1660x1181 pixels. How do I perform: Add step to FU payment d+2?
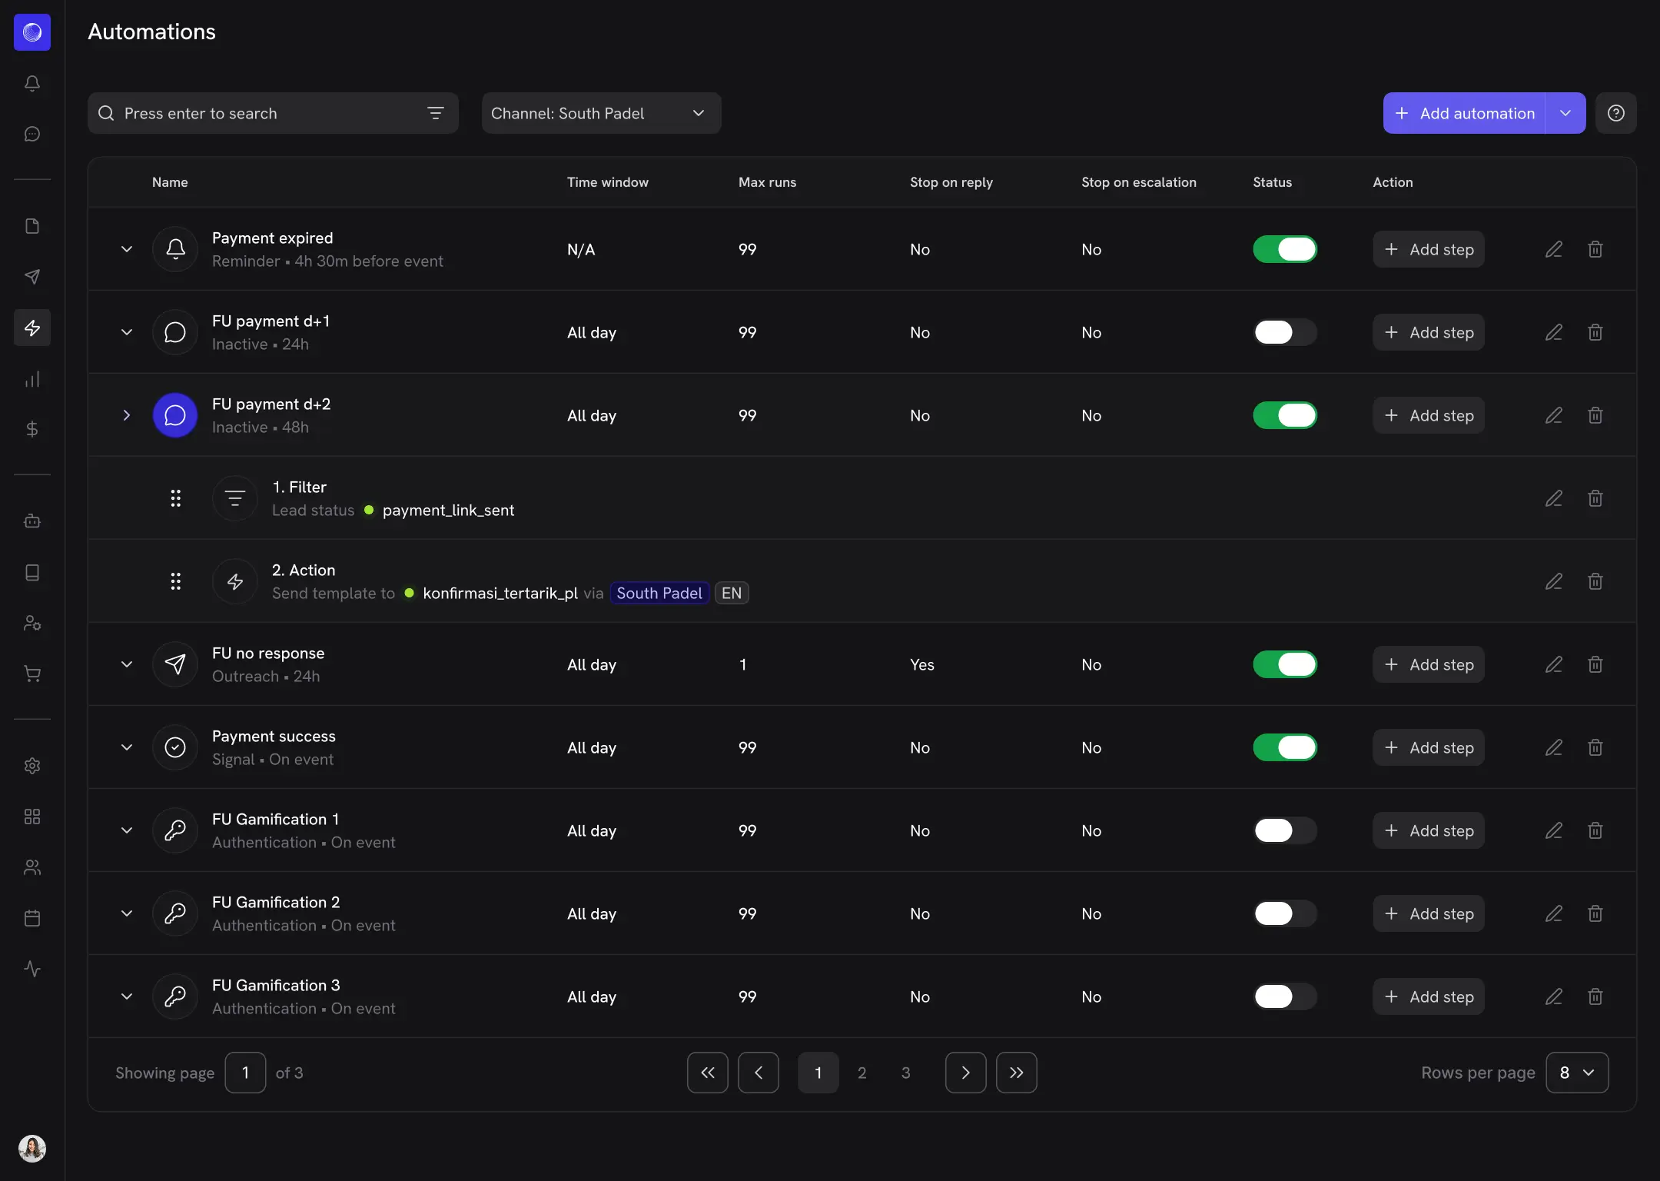click(x=1429, y=415)
